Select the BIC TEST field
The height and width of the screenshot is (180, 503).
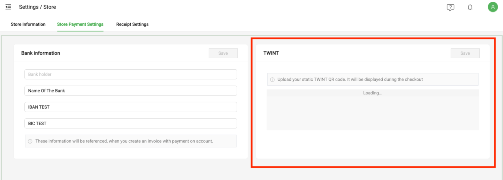point(131,124)
